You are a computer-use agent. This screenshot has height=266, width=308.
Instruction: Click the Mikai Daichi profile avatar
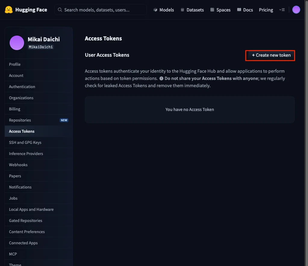click(x=17, y=43)
